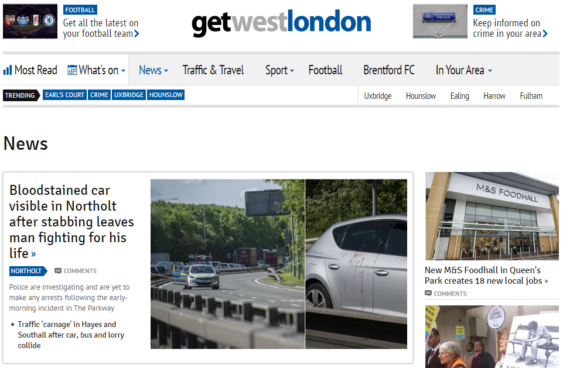Image resolution: width=563 pixels, height=368 pixels.
Task: Click the Northolt location tag
Action: 28,271
